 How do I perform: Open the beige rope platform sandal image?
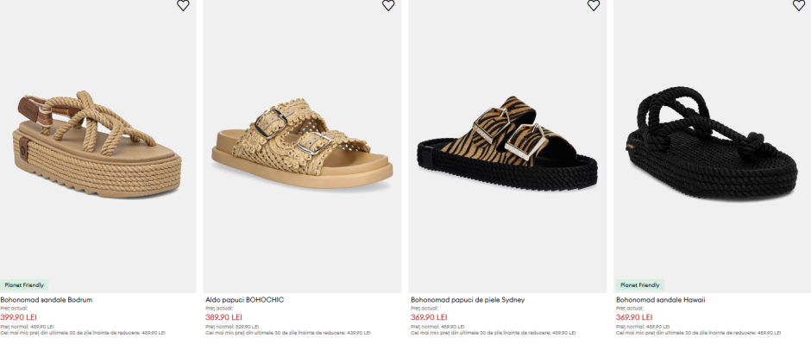point(97,145)
